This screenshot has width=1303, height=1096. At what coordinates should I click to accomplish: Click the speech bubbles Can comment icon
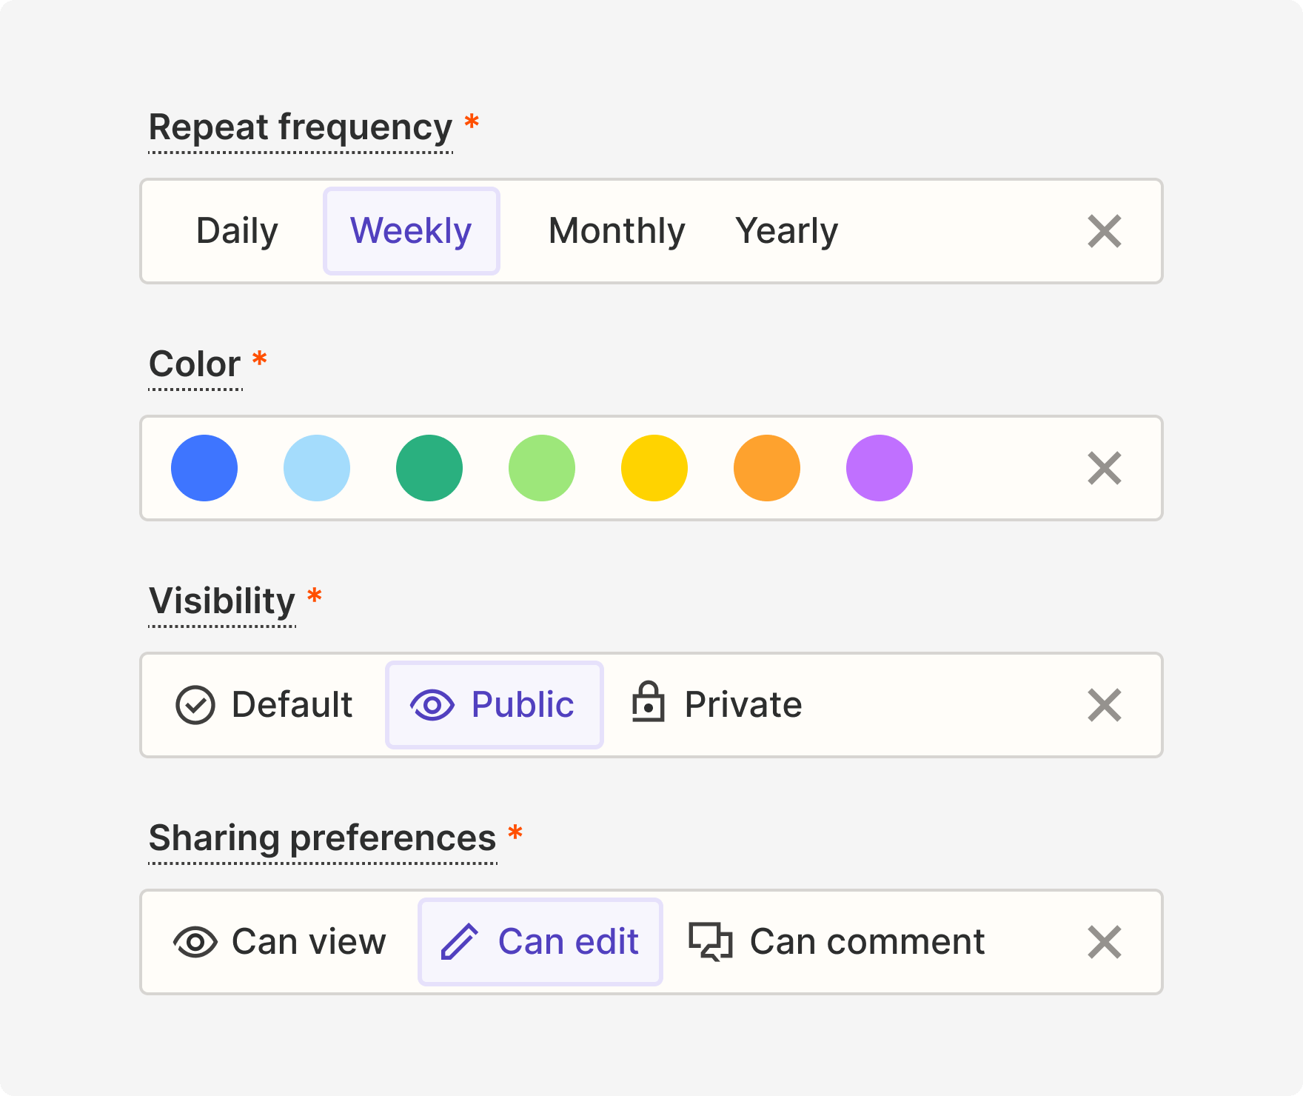pyautogui.click(x=710, y=942)
